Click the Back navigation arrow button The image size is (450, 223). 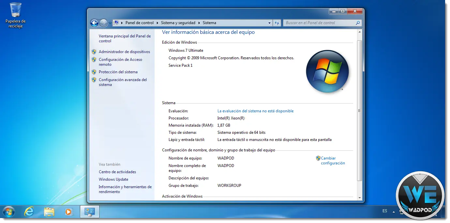[x=94, y=23]
